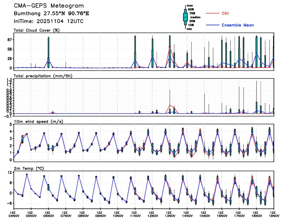The image size is (283, 221).
Task: Select the 10m wind speed panel title
Action: point(39,121)
